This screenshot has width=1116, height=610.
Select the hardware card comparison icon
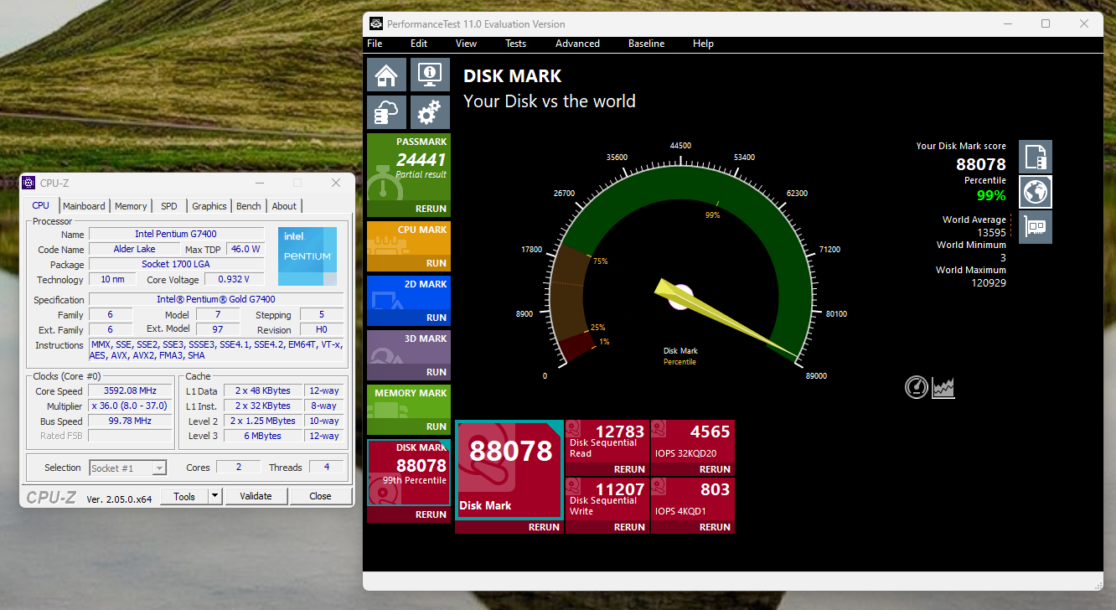pyautogui.click(x=1036, y=227)
